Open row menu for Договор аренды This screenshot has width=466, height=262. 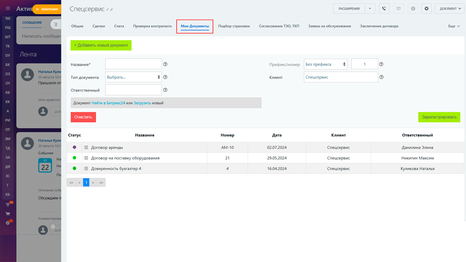pyautogui.click(x=86, y=147)
